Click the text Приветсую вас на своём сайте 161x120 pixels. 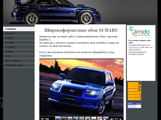(57, 36)
